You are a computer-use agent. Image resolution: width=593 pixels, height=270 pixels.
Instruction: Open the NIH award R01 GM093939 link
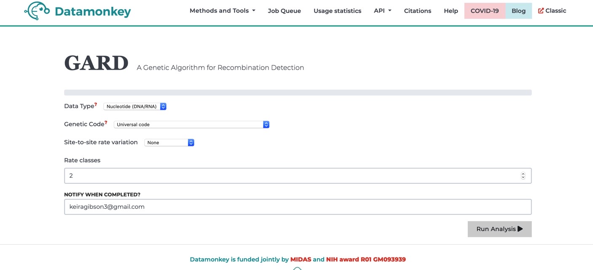[366, 259]
